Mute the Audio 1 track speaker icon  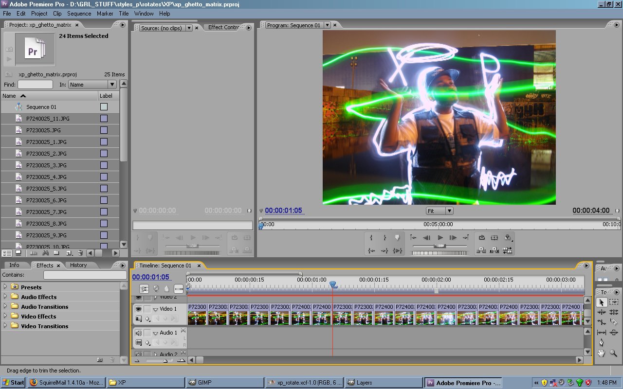pos(139,333)
